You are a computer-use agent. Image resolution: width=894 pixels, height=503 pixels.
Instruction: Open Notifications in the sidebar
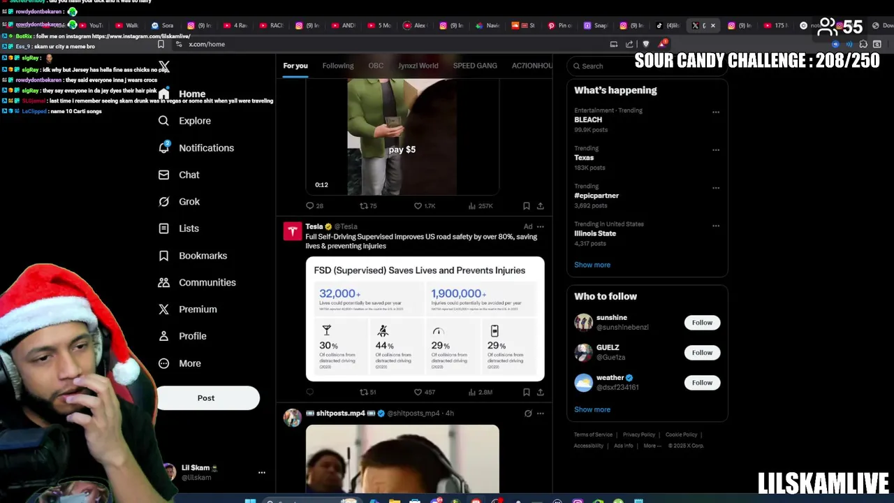pyautogui.click(x=196, y=148)
